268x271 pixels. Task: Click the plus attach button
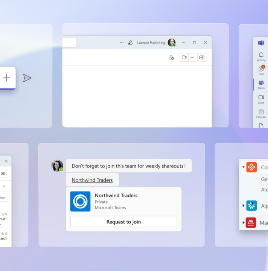(6, 78)
